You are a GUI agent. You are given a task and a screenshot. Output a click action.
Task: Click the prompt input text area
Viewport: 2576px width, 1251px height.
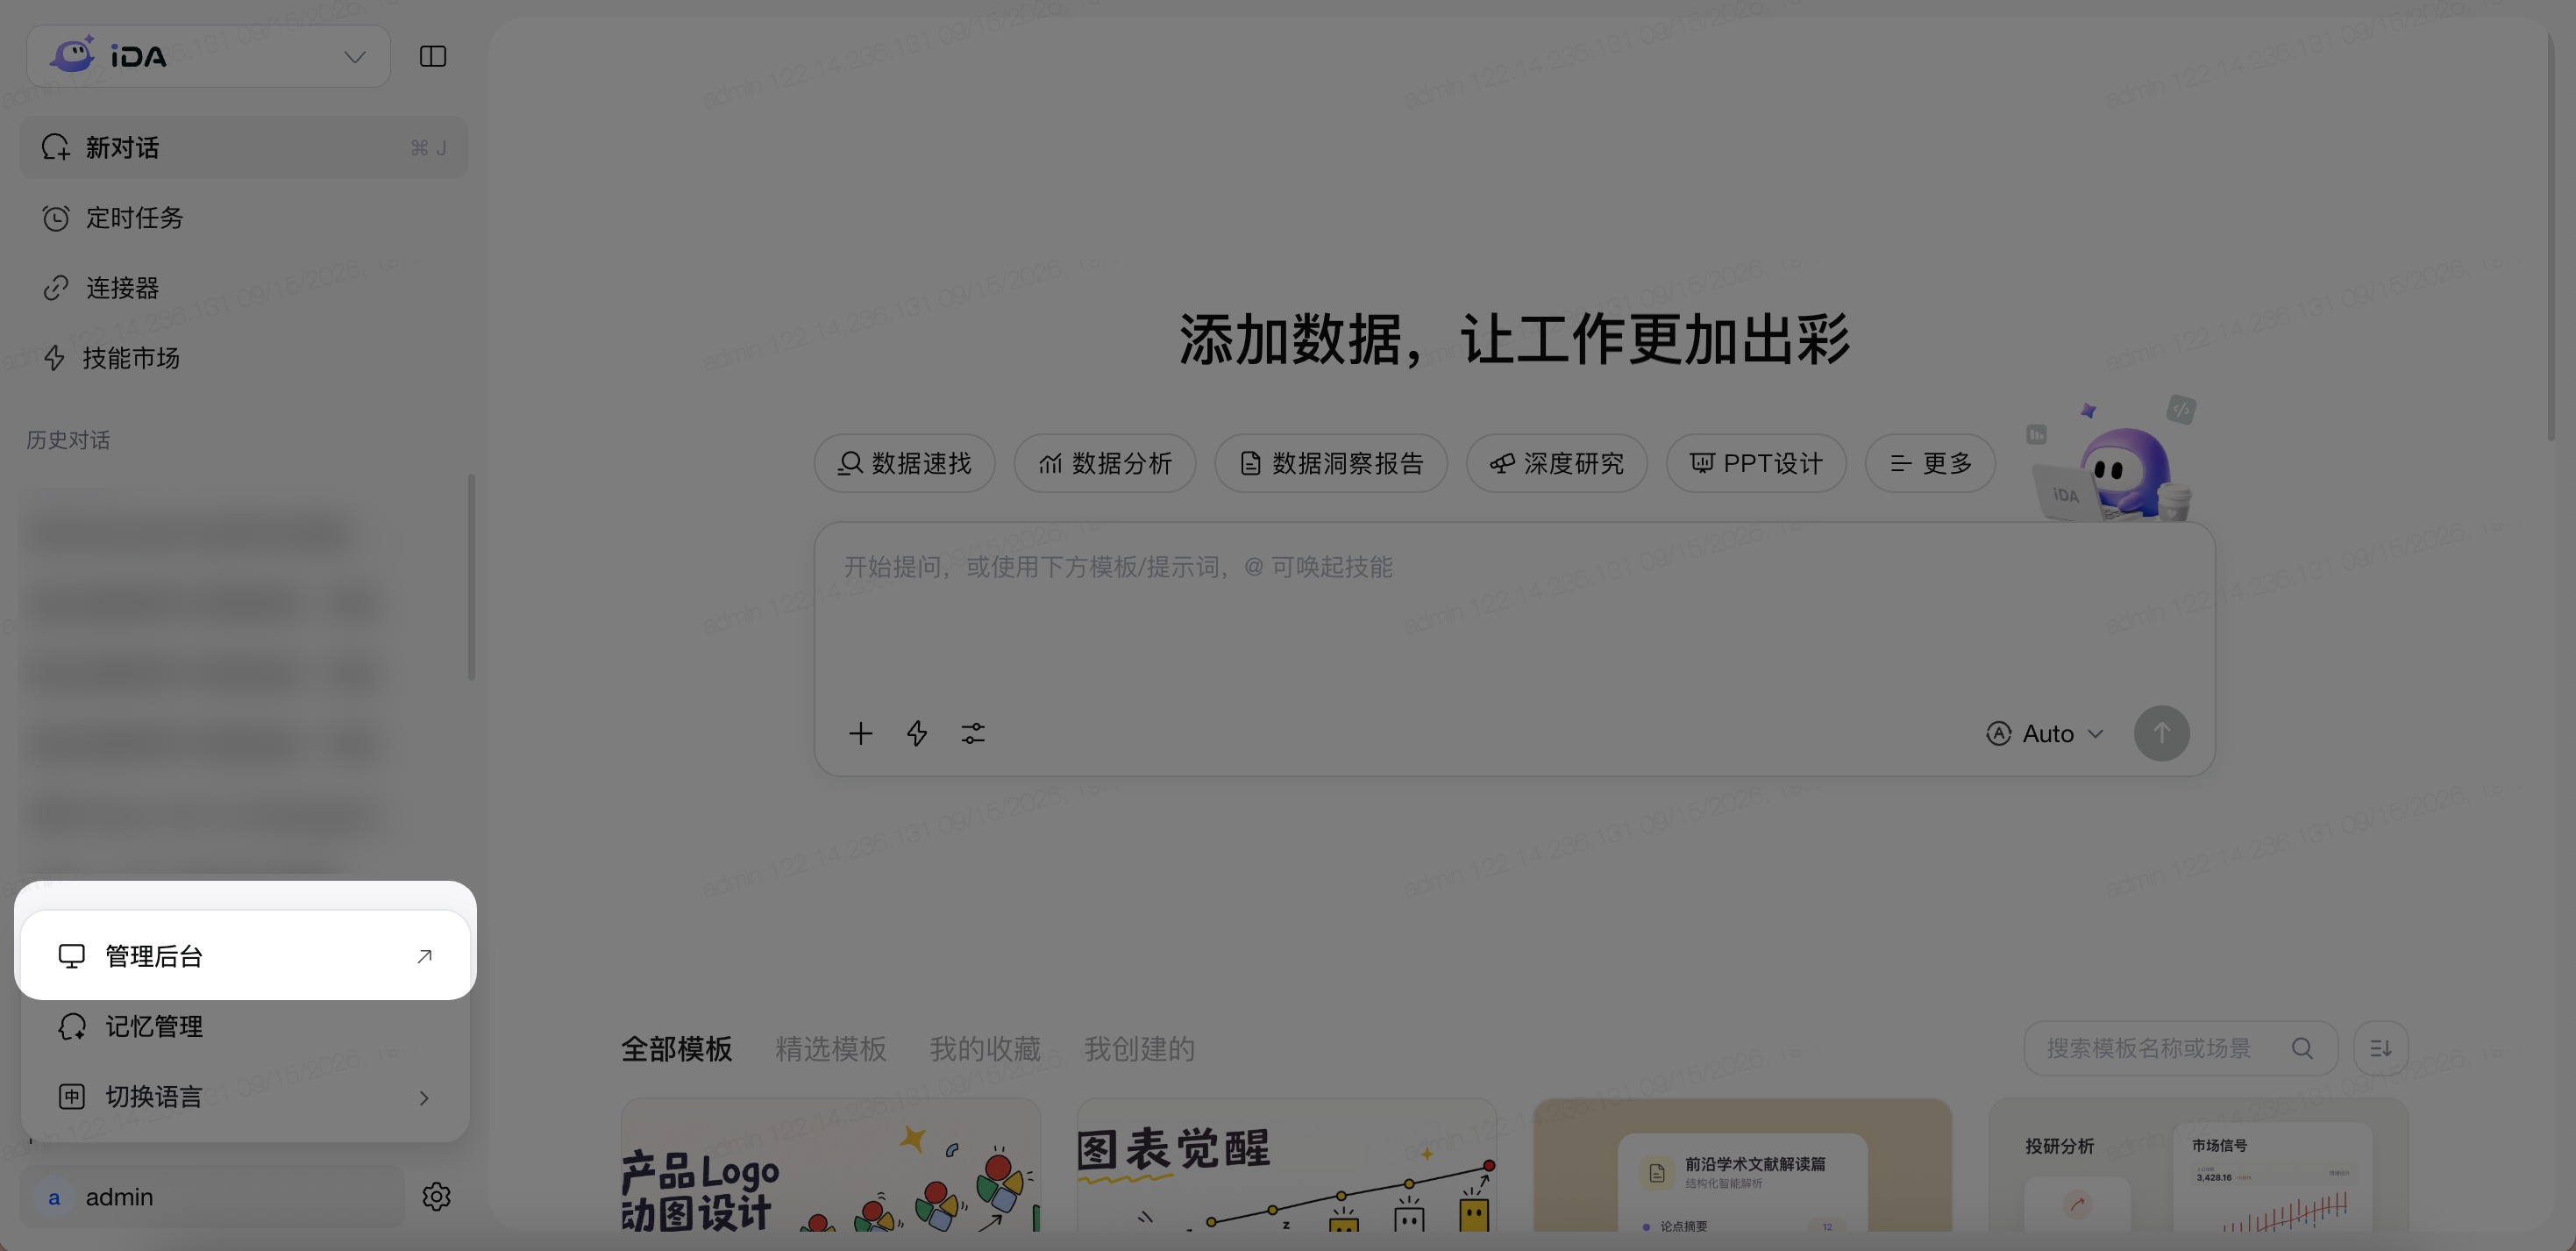(x=1514, y=611)
